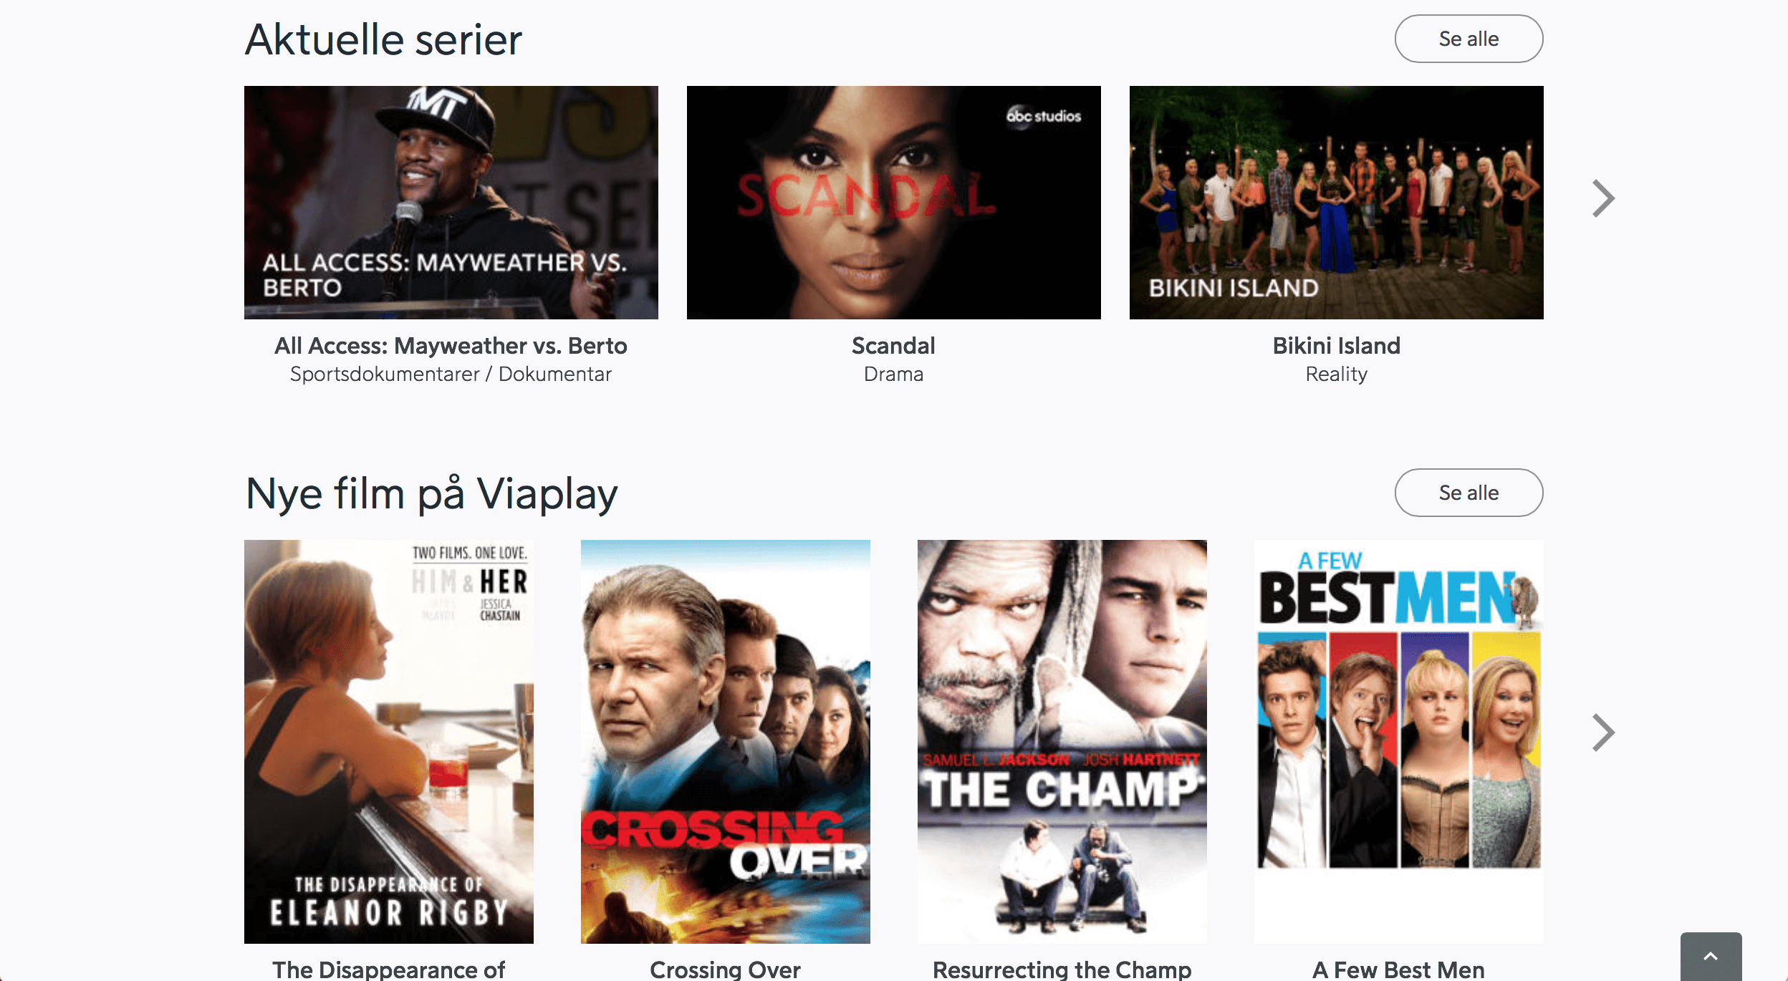Open the Mayweather vs. Berto thumbnail
The width and height of the screenshot is (1788, 981).
[x=451, y=203]
